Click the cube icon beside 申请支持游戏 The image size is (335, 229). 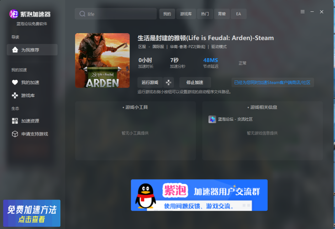click(15, 134)
